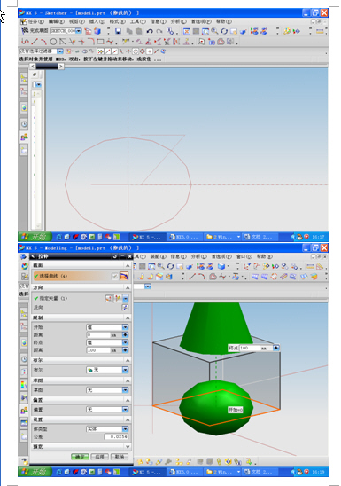Click Finish Sketch (完成草图) in Sketcher toolbar
Viewport: 341px width, 486px height.
35,31
